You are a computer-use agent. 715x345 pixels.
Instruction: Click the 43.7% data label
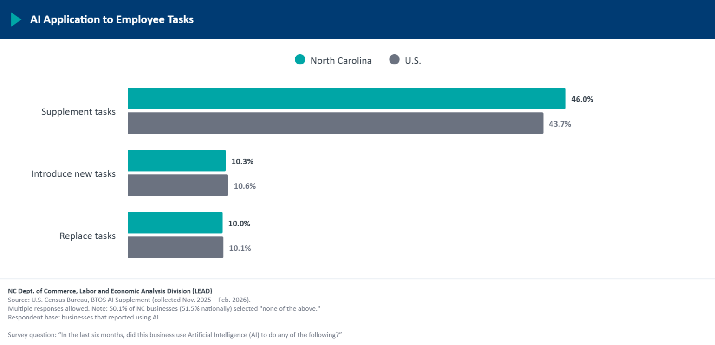tap(560, 124)
